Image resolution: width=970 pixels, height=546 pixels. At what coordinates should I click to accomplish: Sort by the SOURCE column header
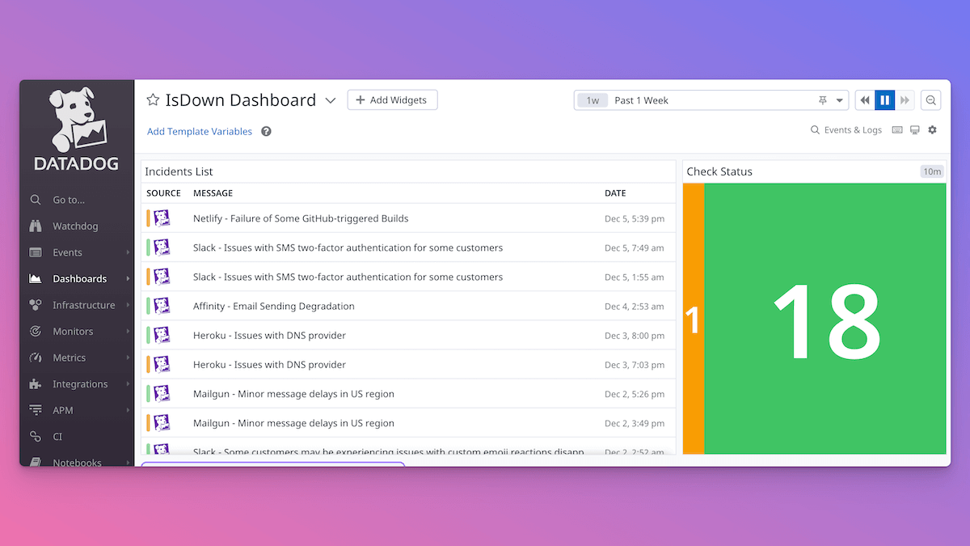(163, 193)
